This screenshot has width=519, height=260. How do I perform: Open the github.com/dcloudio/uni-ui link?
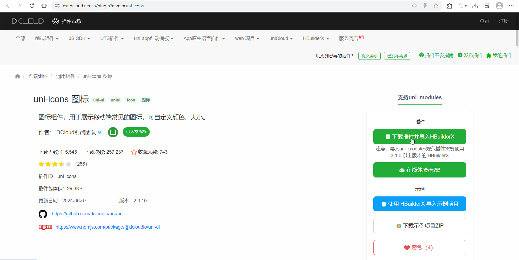click(86, 214)
